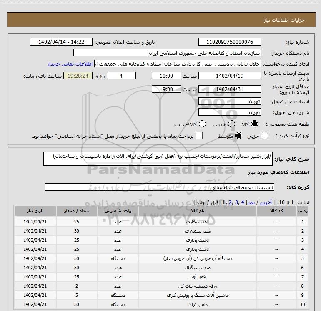The width and height of the screenshot is (321, 311).
Task: Select the خدمت radio button
Action: tap(231, 124)
